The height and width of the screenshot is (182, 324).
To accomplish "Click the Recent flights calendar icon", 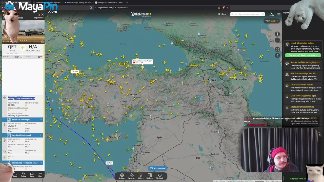I will 9,120.
